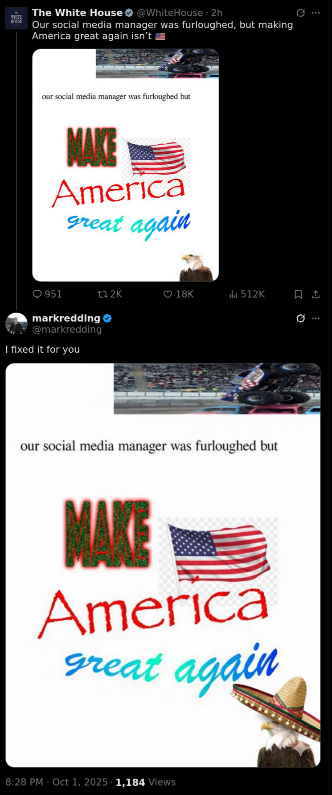332x795 pixels.
Task: Open markredding profile picture
Action: click(16, 323)
